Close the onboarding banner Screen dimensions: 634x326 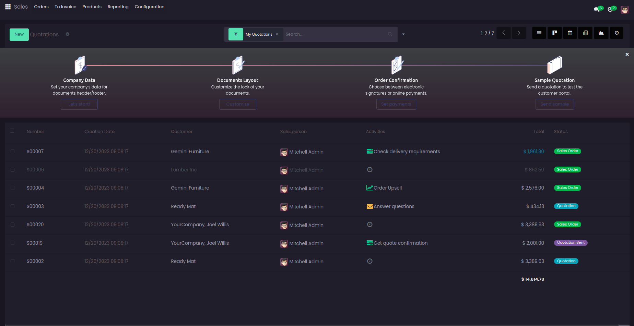pos(627,55)
